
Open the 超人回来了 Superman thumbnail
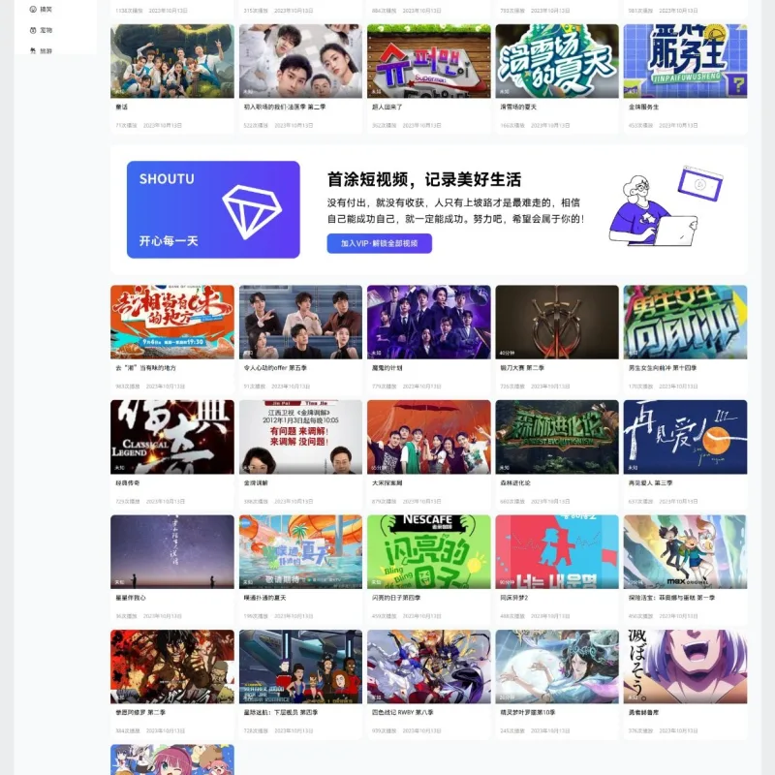click(428, 61)
